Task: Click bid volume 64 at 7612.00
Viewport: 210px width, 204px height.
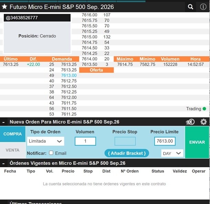Action: pyautogui.click(x=52, y=97)
